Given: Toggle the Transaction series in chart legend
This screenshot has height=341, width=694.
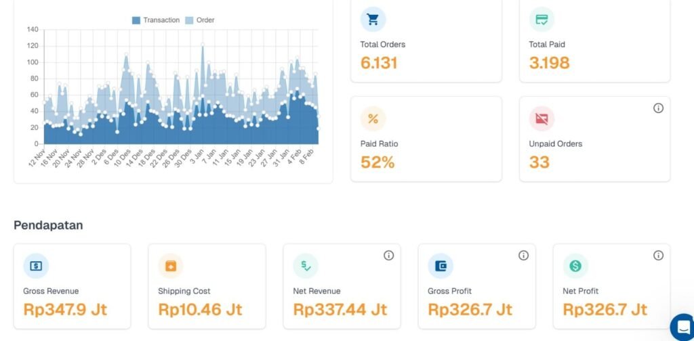Looking at the screenshot, I should point(161,20).
